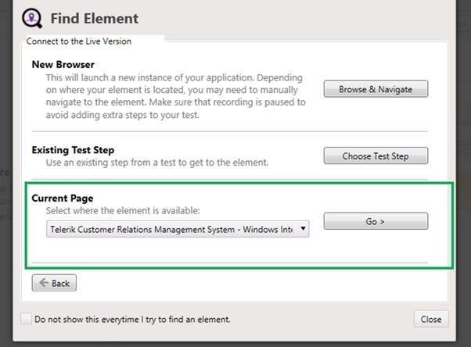Go back using the Back button
This screenshot has height=347, width=471.
click(x=54, y=283)
